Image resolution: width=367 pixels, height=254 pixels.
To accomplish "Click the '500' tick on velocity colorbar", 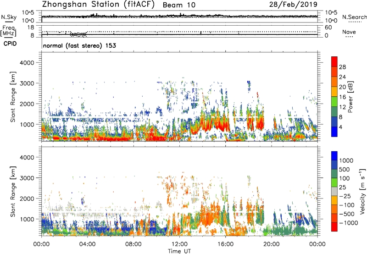I will [344, 169].
